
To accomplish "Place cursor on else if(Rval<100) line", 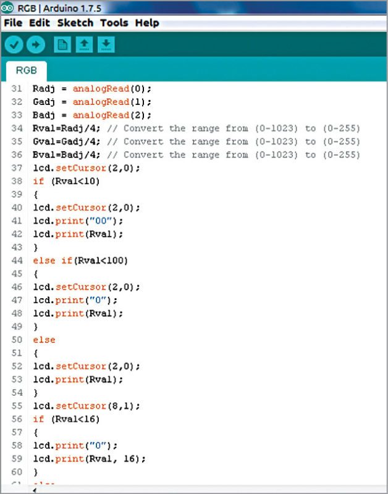I will [80, 261].
